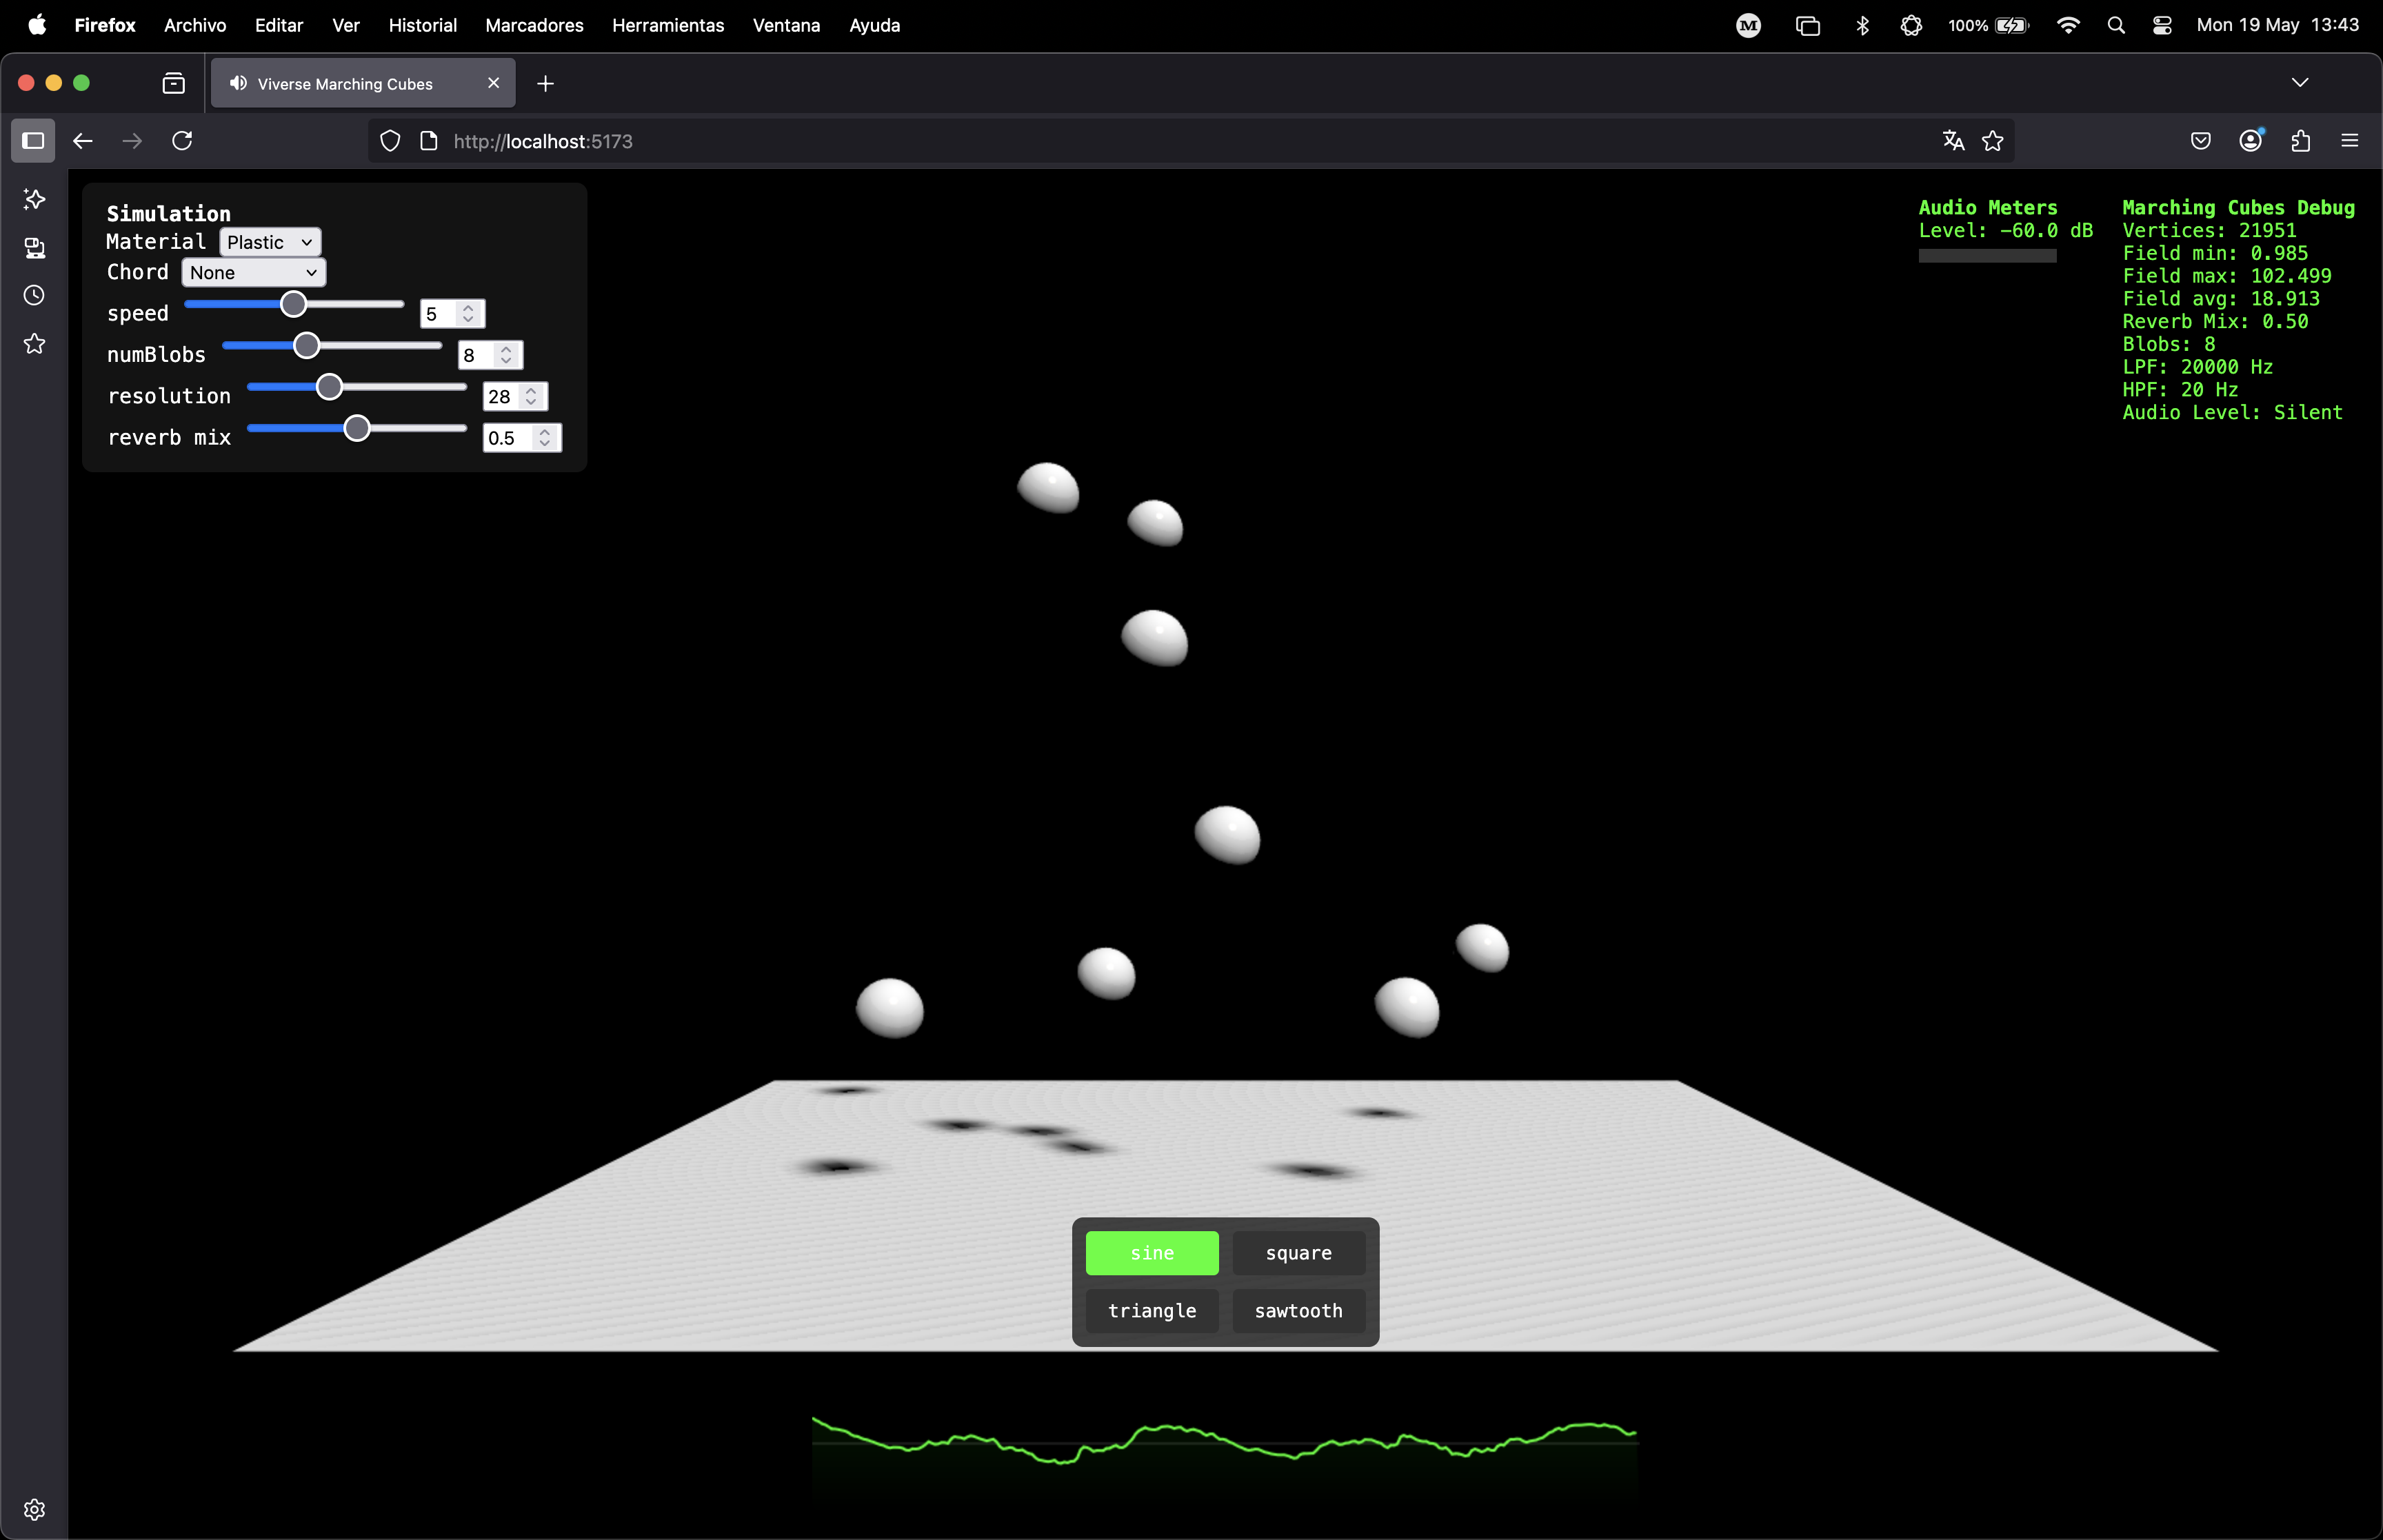Click the reverb mix slider handle
The width and height of the screenshot is (2383, 1540).
[357, 428]
